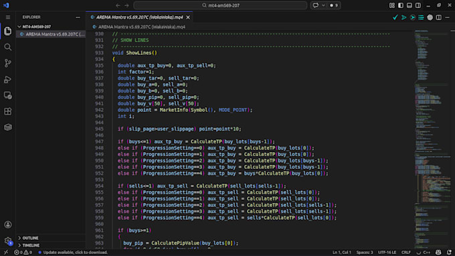This screenshot has height=256, width=455.
Task: Select the AREMA Mantra mq4 editor tab
Action: (x=140, y=17)
